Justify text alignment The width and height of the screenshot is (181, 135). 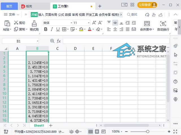click(x=128, y=29)
